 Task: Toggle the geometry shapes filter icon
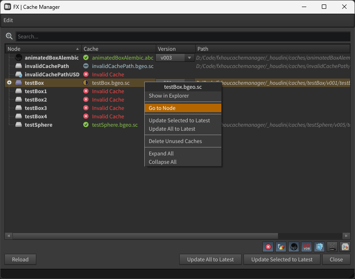(281, 247)
